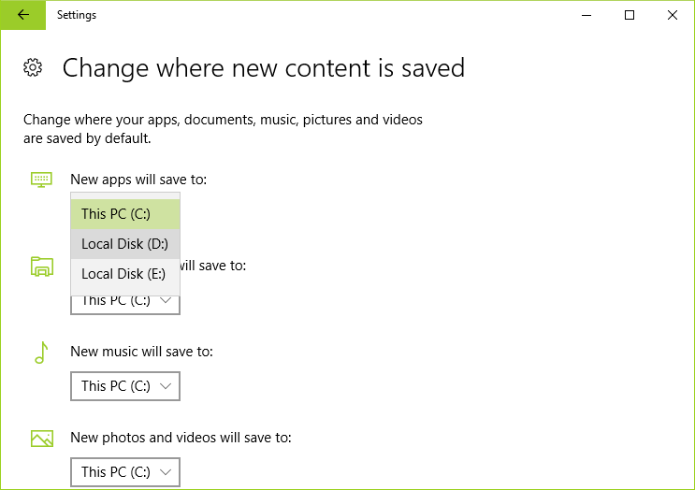Minimize the Settings window
Screen dimensions: 695x490
pos(586,15)
